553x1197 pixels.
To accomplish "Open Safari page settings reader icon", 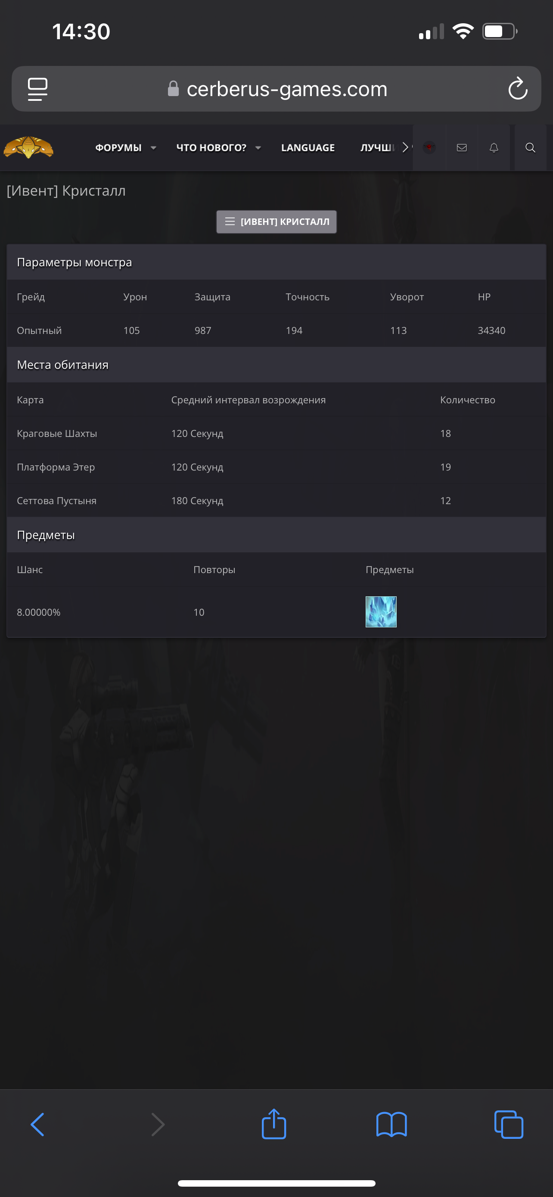I will 37,89.
